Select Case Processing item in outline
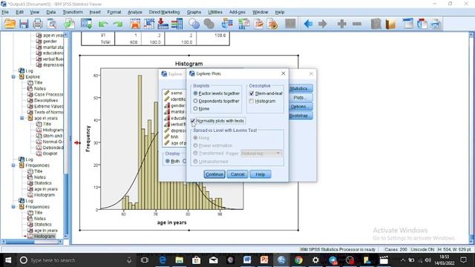The height and width of the screenshot is (267, 475). pos(48,94)
